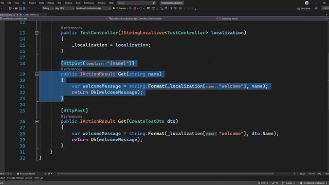Click the [HttpPost] attribute on line 25
Screen dimensions: 329x185
[x=75, y=110]
